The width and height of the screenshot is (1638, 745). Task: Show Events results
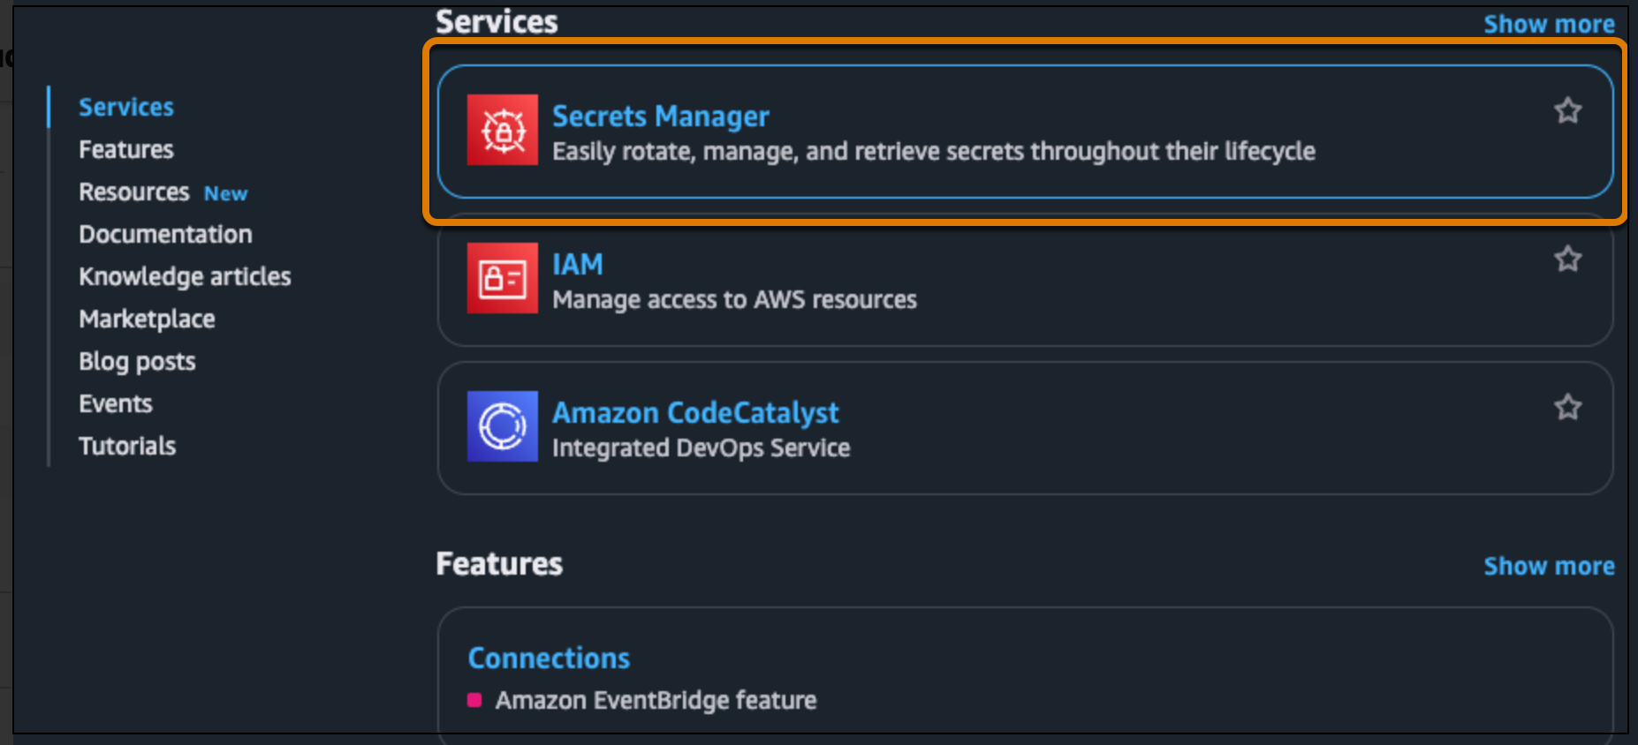pos(116,403)
